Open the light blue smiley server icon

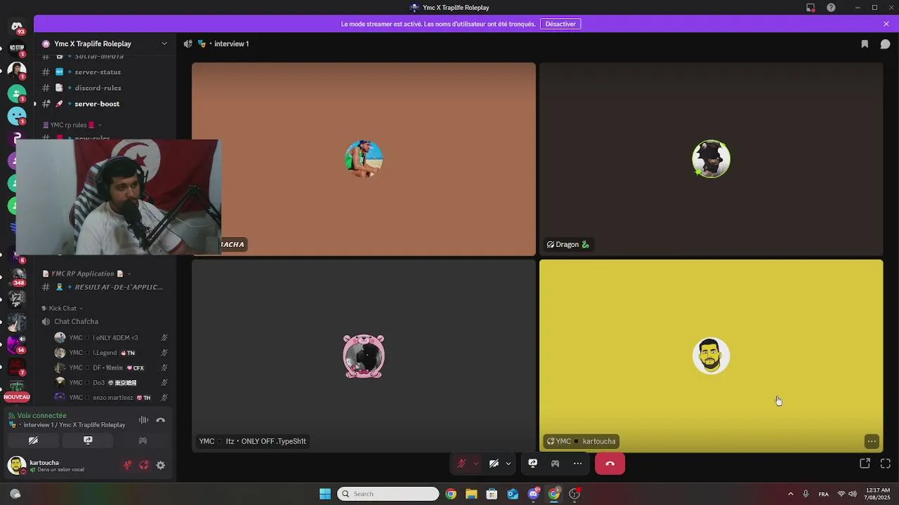click(17, 115)
